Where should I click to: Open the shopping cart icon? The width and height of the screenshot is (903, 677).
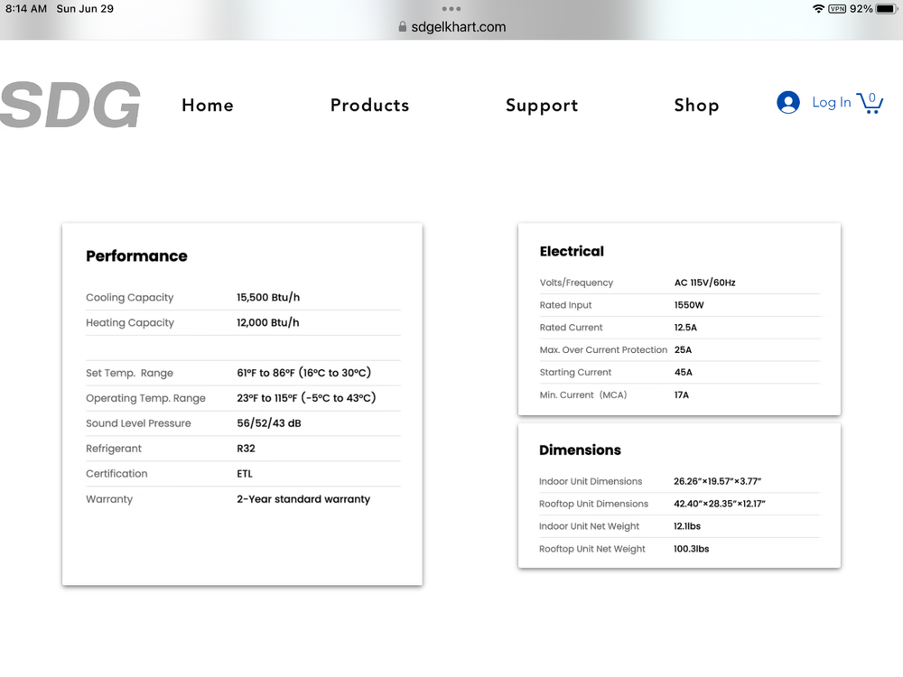(870, 102)
